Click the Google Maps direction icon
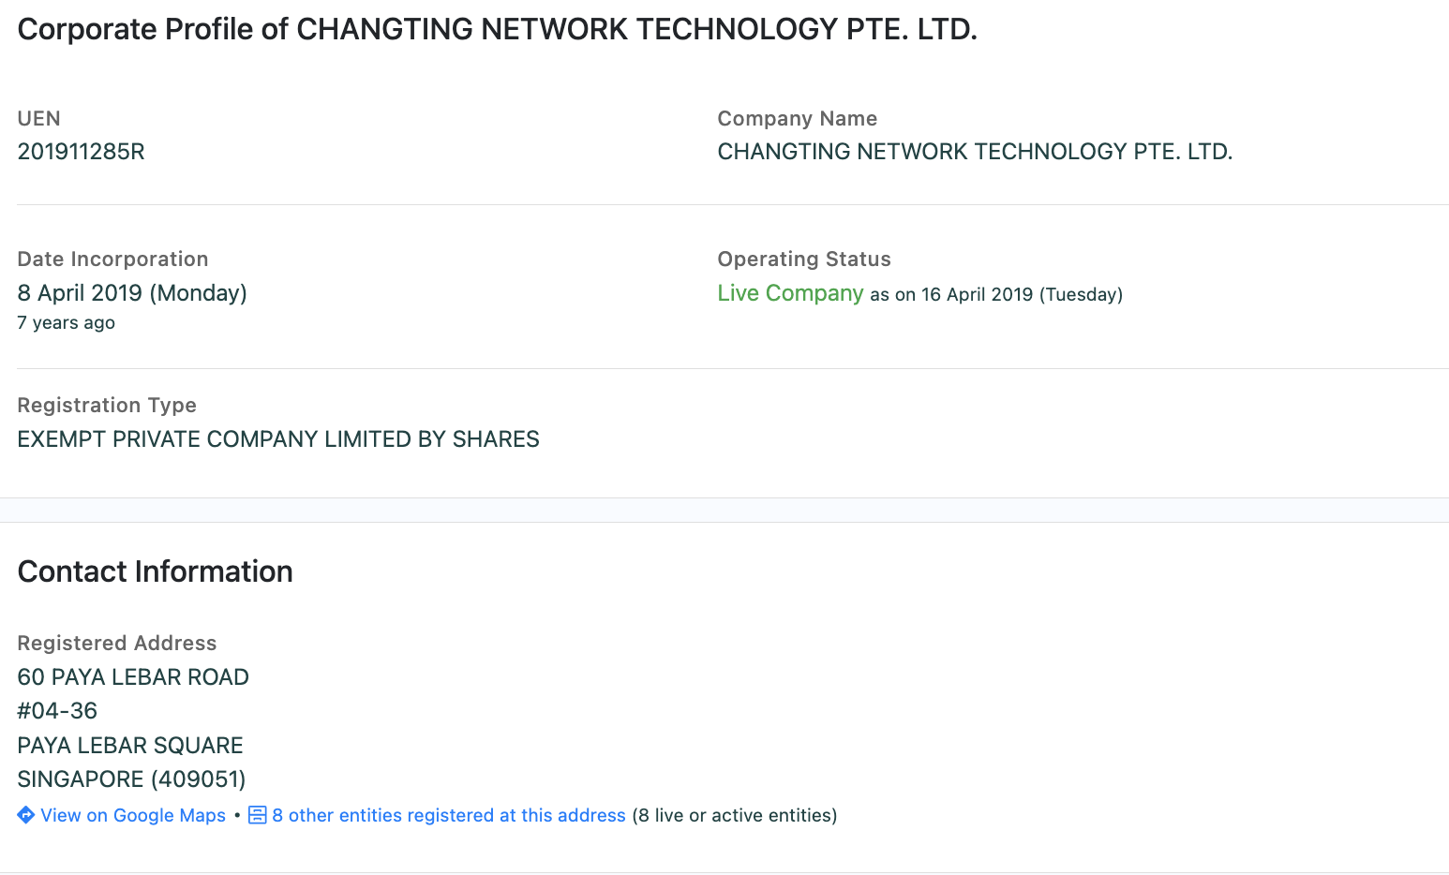The height and width of the screenshot is (875, 1449). click(26, 815)
